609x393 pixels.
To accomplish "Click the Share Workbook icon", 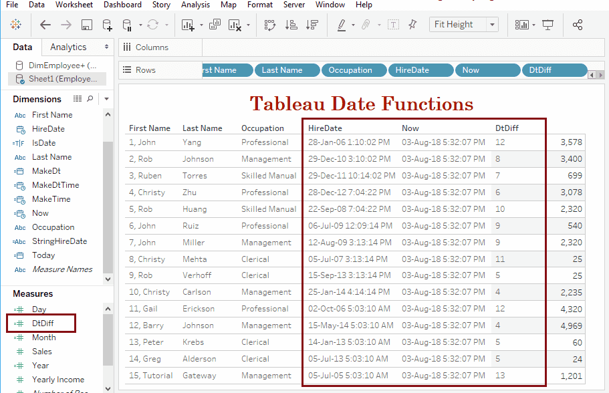I will [x=577, y=25].
